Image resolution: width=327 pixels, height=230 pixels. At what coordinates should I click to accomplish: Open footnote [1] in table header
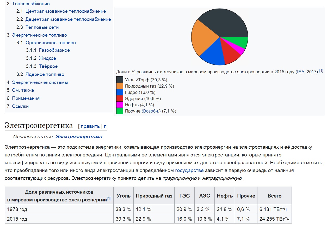[109, 198]
